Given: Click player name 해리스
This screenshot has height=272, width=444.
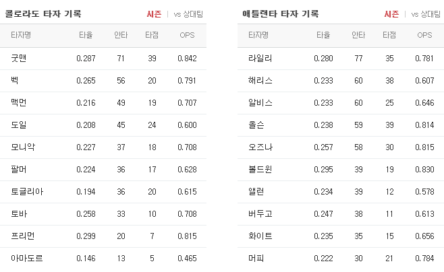Looking at the screenshot, I should click(x=260, y=81).
